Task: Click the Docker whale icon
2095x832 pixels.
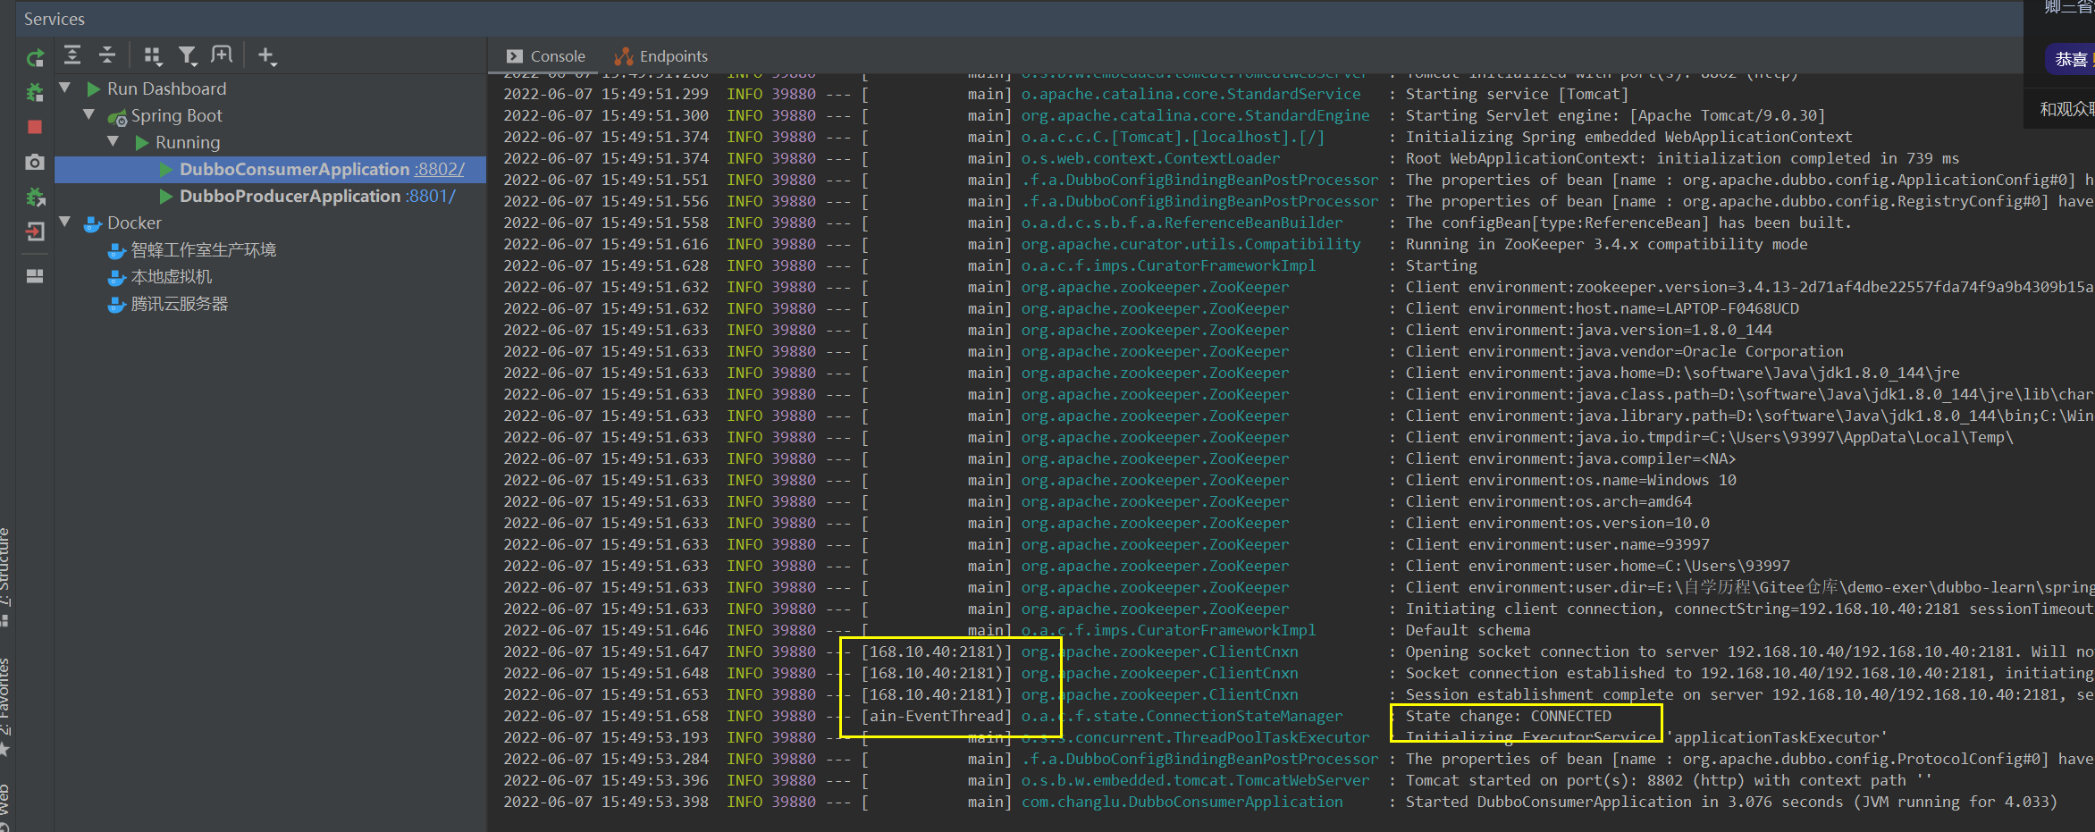Action: 93,223
